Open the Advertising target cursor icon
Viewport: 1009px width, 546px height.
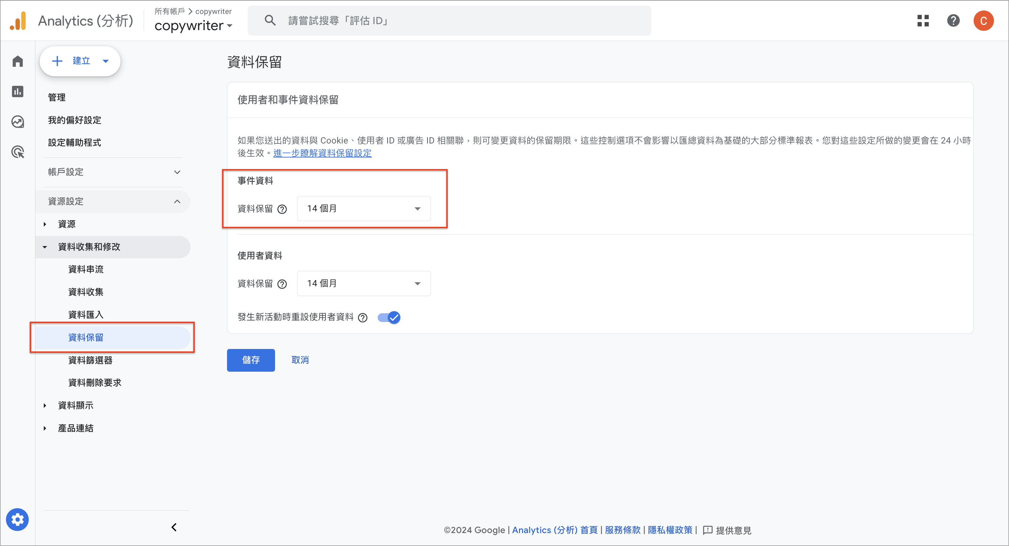click(x=18, y=152)
